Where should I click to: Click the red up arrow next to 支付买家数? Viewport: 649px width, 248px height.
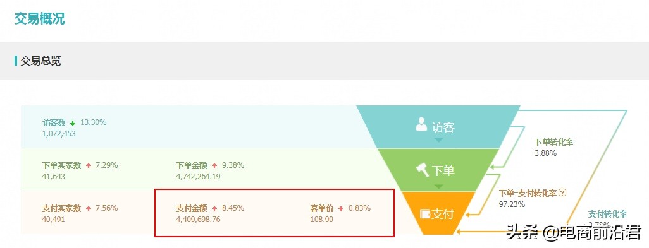click(88, 209)
